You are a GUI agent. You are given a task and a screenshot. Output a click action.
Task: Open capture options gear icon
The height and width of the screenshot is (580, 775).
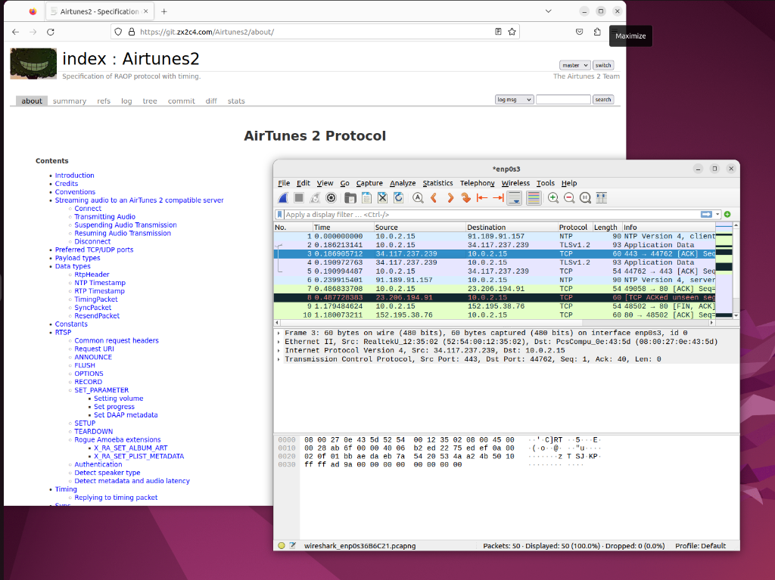pos(331,198)
